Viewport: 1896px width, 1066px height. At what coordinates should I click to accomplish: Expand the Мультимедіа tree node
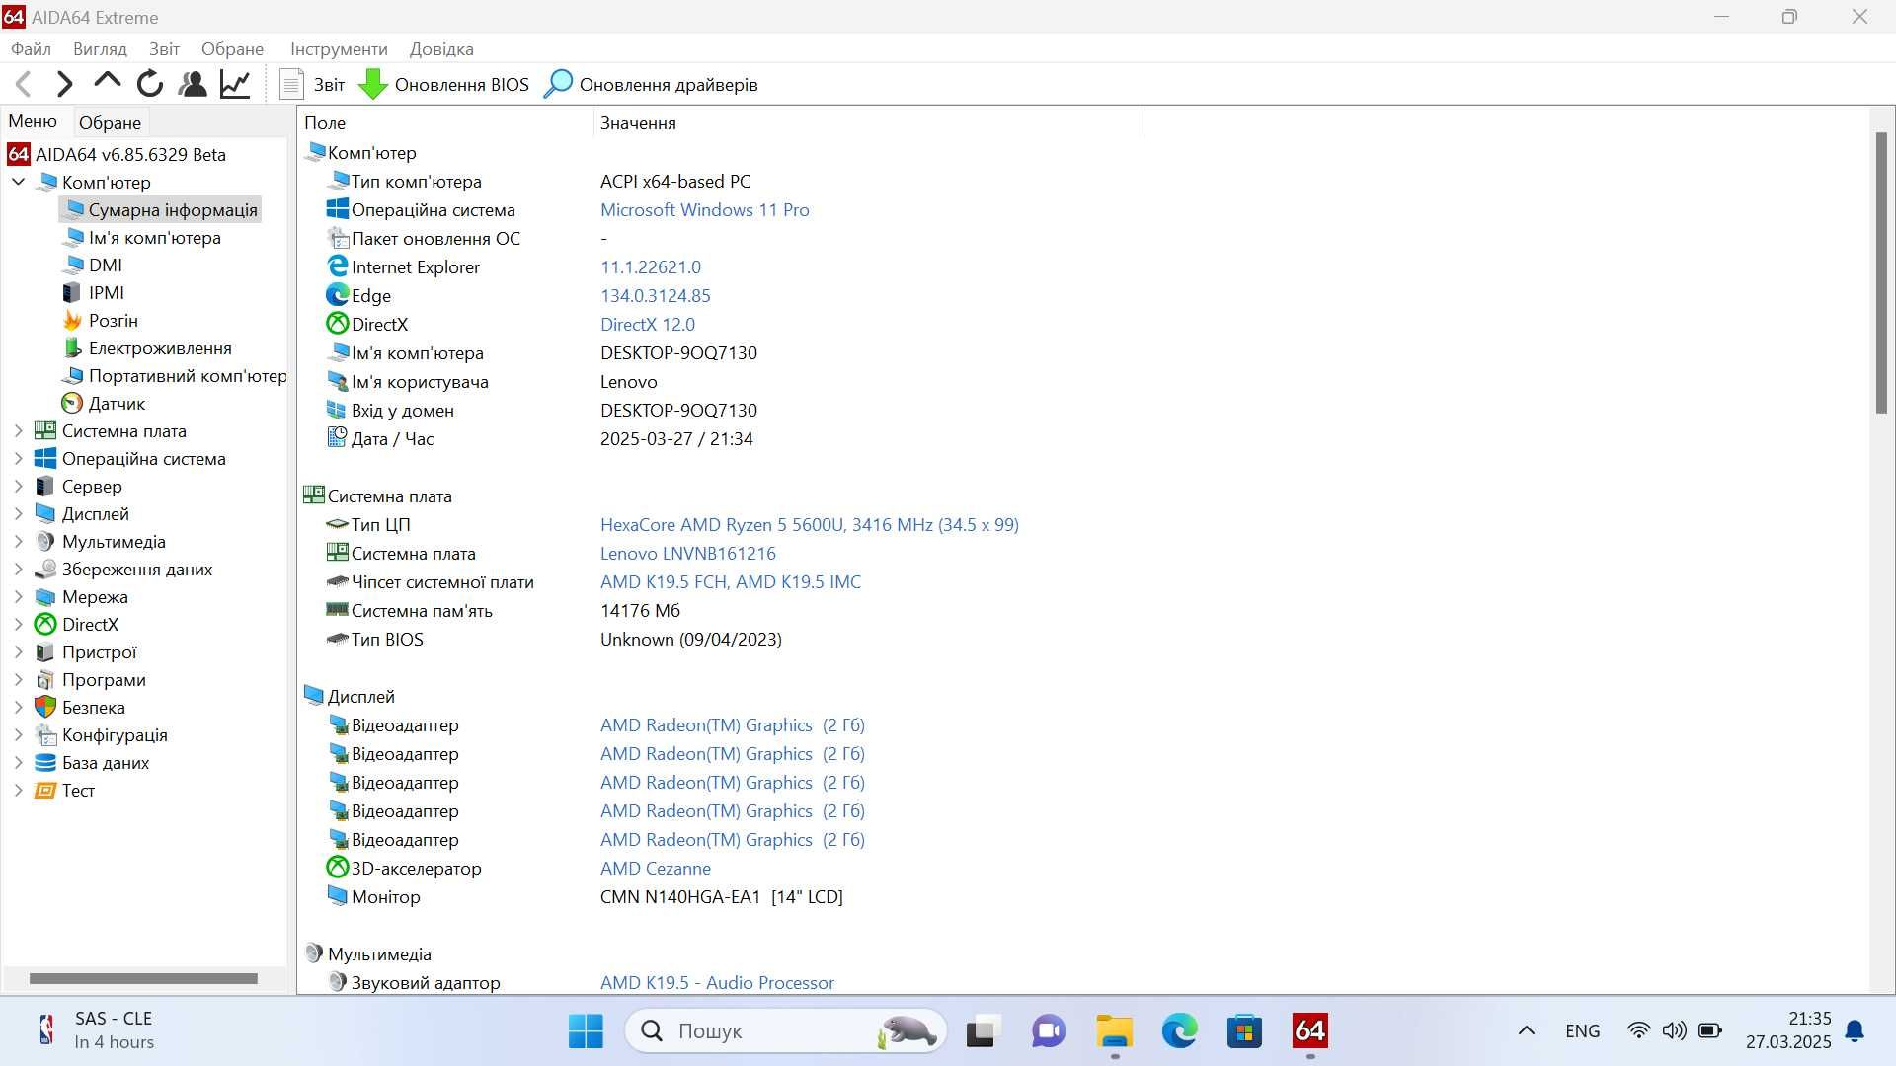point(18,541)
